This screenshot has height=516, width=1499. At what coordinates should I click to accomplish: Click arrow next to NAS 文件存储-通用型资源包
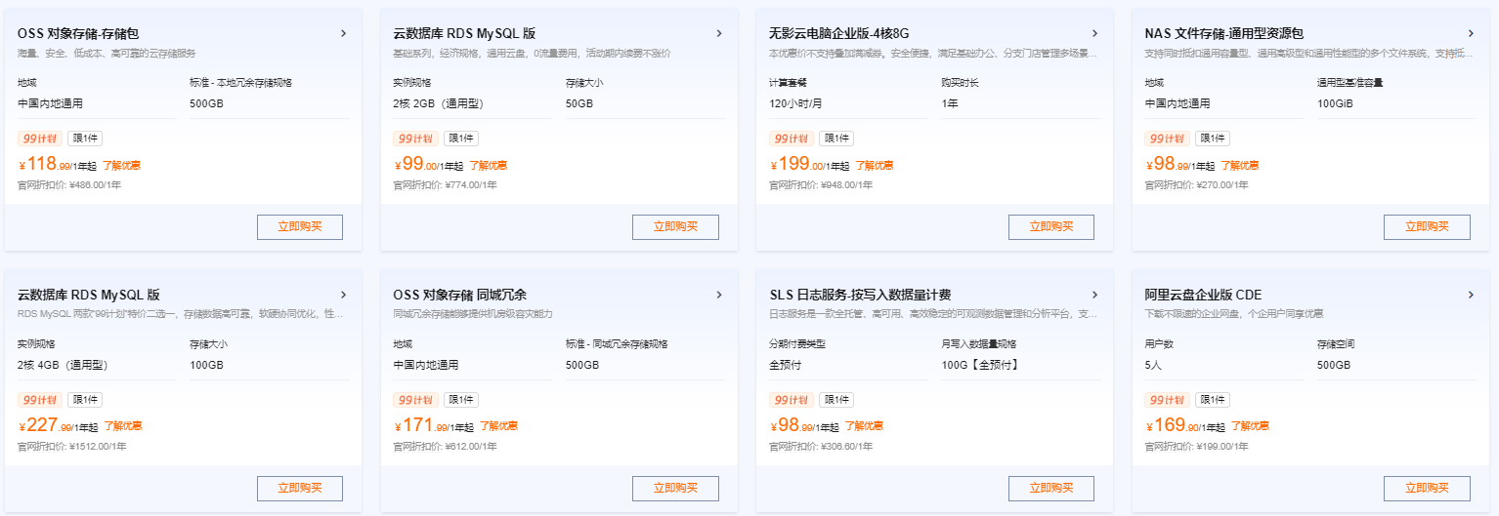[1471, 33]
